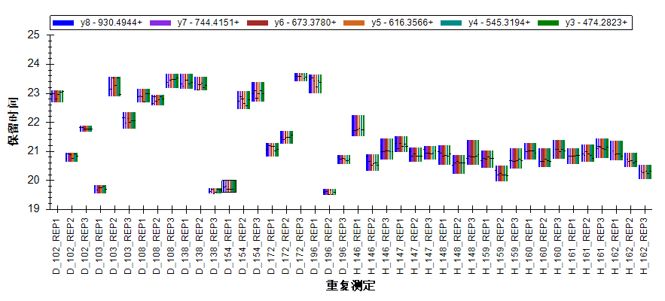Screen dimensions: 665x301
Task: Click the orange y5 legend color swatch
Action: coord(355,23)
